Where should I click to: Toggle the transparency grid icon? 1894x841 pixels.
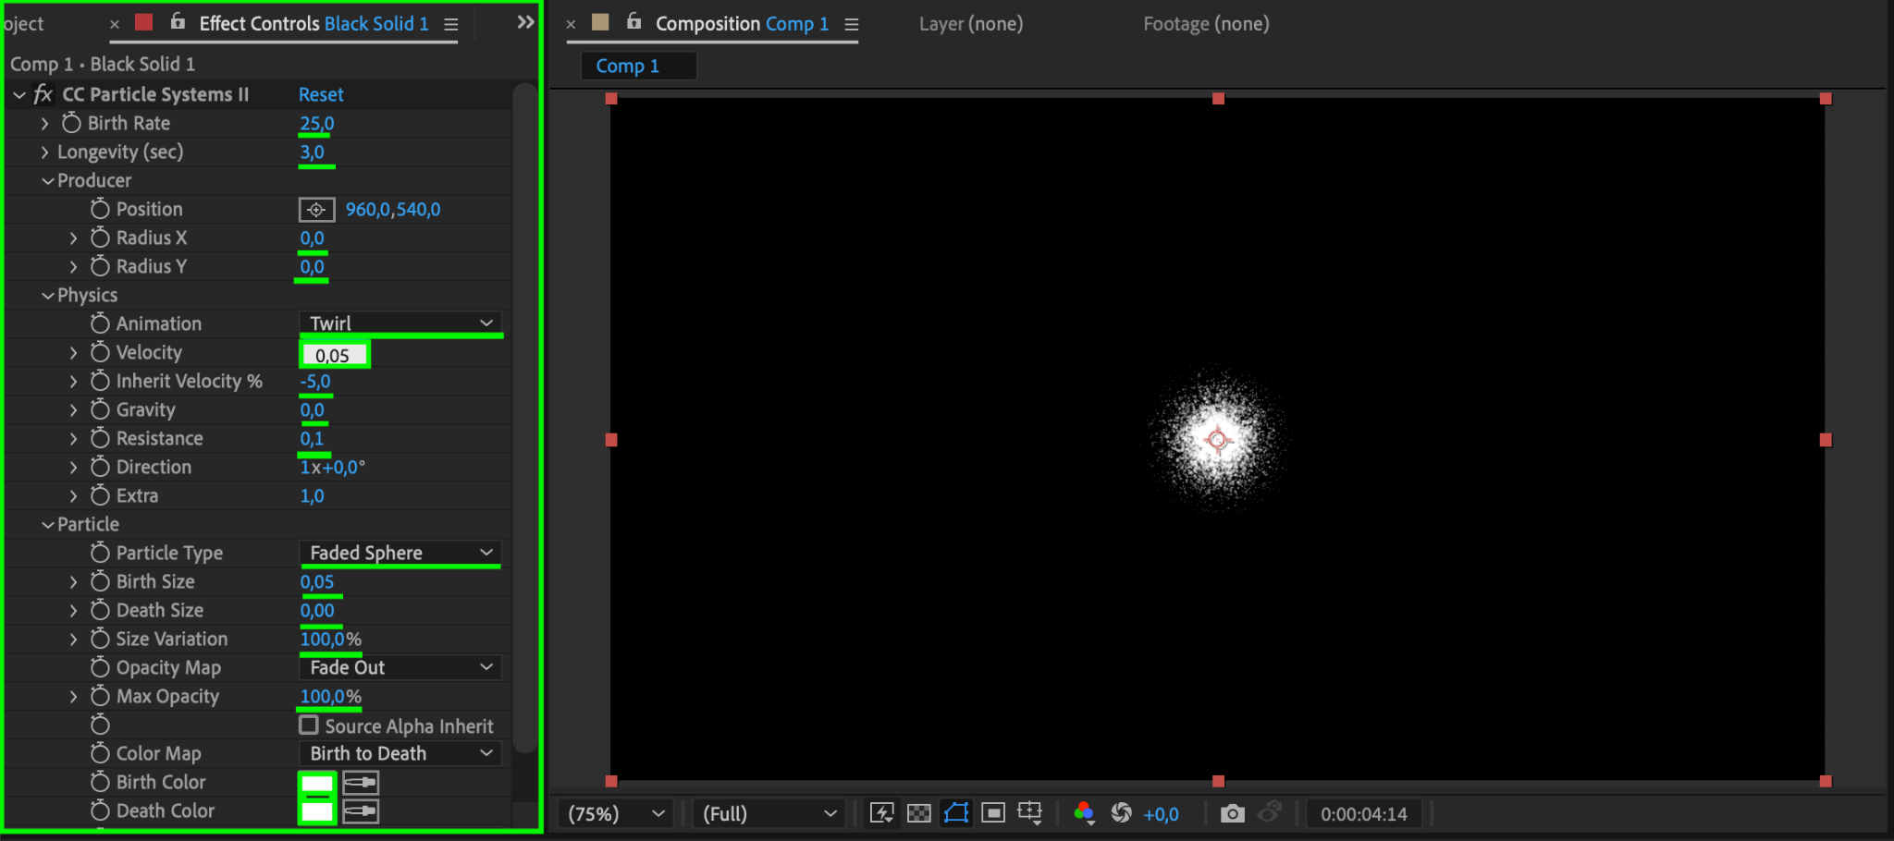click(x=918, y=813)
